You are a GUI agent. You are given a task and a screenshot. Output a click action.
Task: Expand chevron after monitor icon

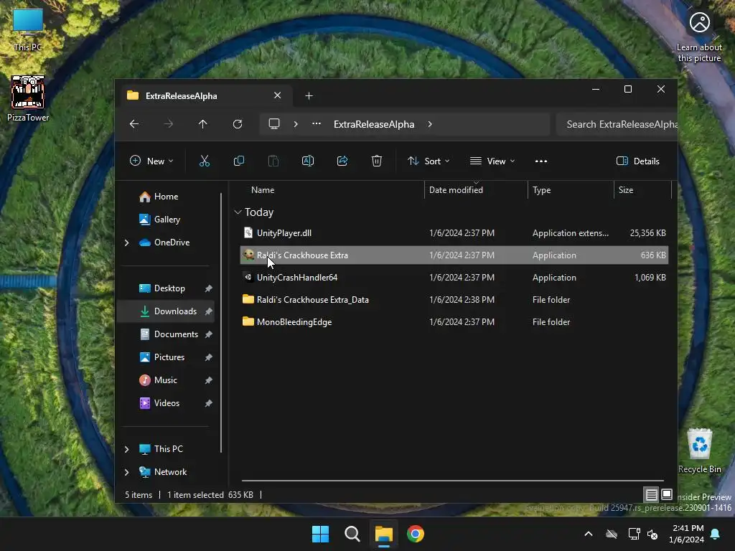click(x=296, y=124)
